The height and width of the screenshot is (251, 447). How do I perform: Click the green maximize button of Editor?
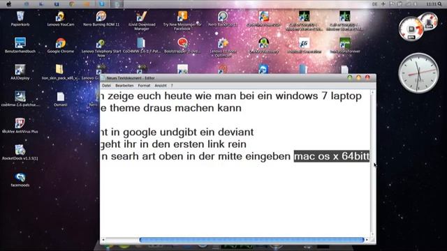point(350,77)
